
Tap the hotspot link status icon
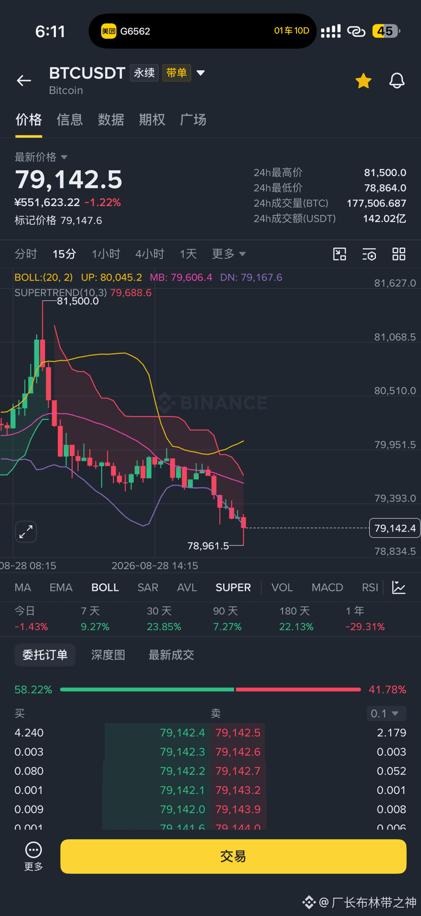(x=356, y=32)
